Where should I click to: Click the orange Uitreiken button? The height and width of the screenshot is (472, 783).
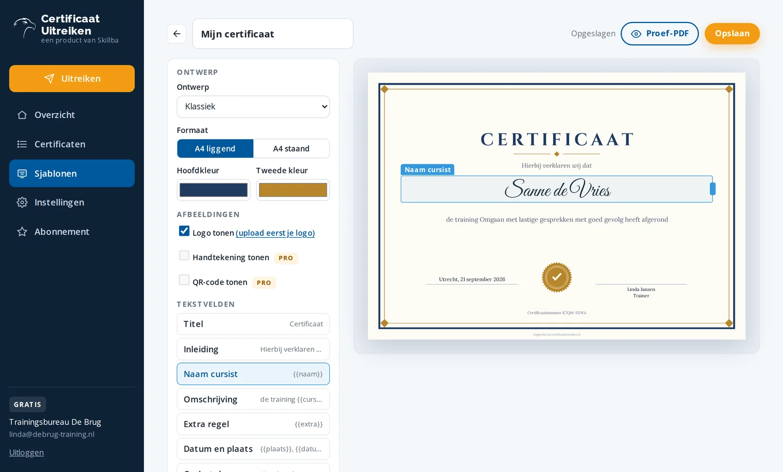(72, 78)
